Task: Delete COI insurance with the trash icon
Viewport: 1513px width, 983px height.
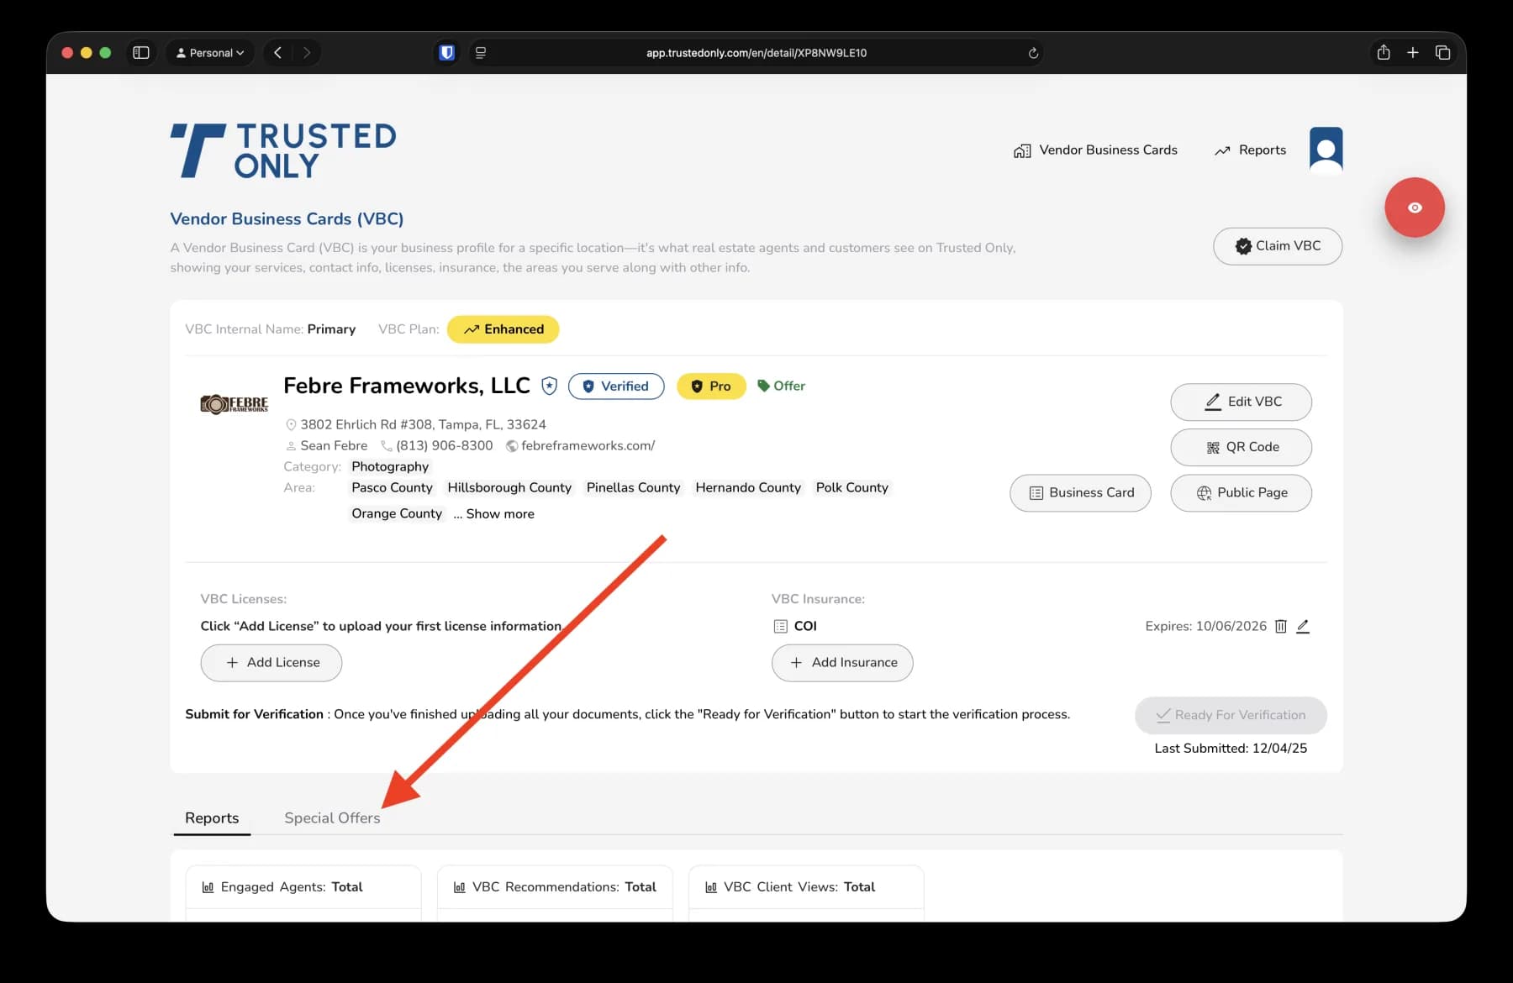Action: pyautogui.click(x=1281, y=627)
